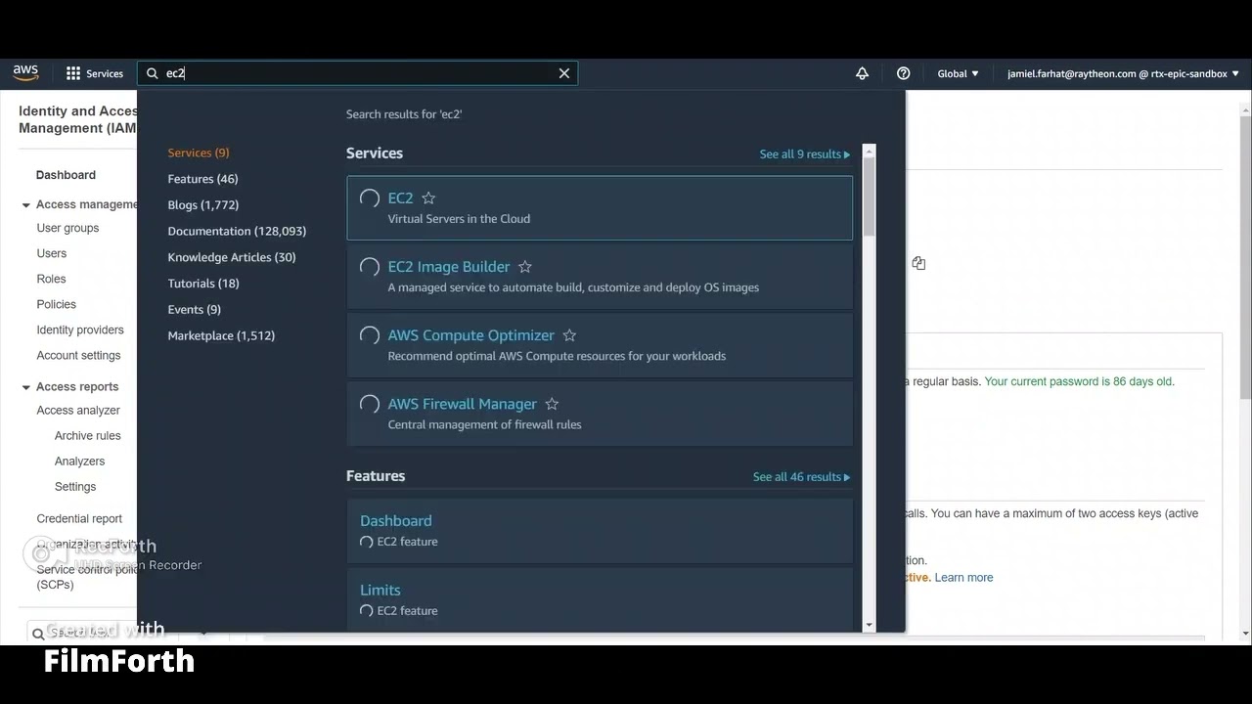This screenshot has width=1252, height=704.
Task: Favorite AWS Firewall Manager with its star
Action: [552, 404]
